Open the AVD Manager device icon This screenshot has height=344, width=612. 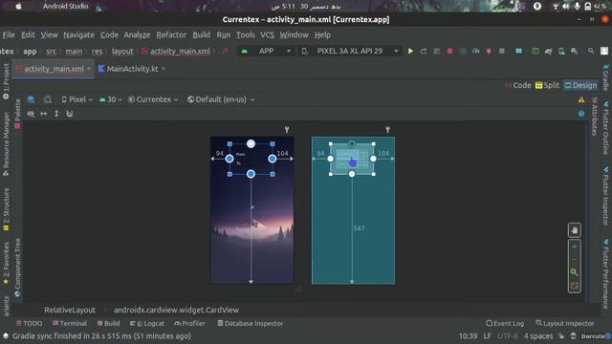[x=561, y=51]
